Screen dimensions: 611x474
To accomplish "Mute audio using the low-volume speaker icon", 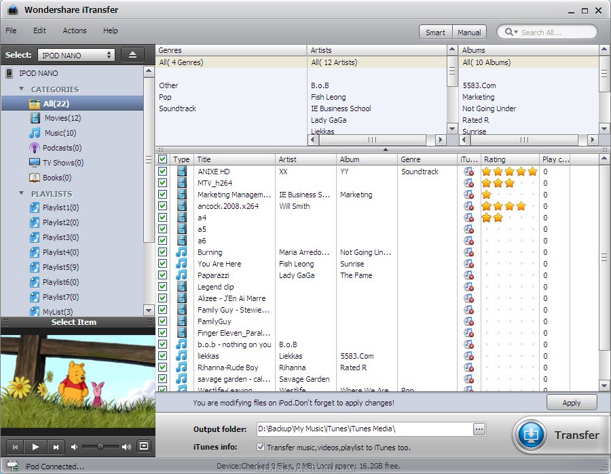I will click(74, 447).
